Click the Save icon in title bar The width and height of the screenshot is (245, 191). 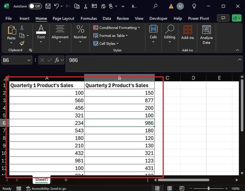(48, 6)
